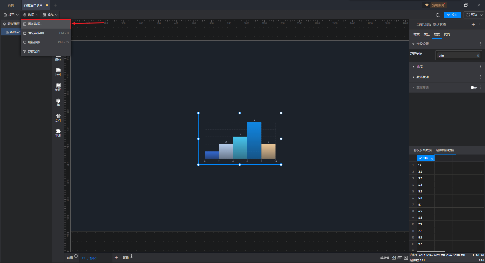
Task: Switch to 看板公共数据 tab
Action: (422, 150)
